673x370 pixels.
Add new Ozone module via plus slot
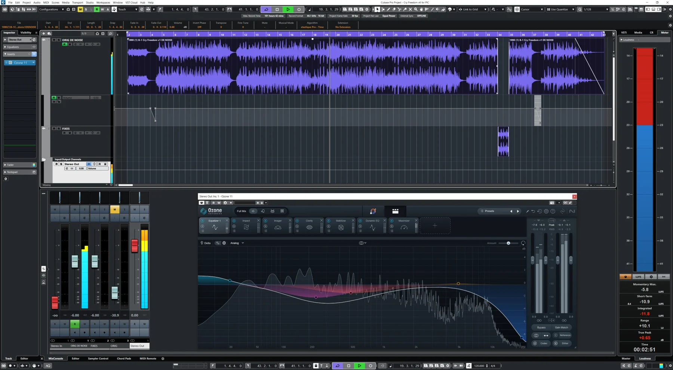click(435, 226)
